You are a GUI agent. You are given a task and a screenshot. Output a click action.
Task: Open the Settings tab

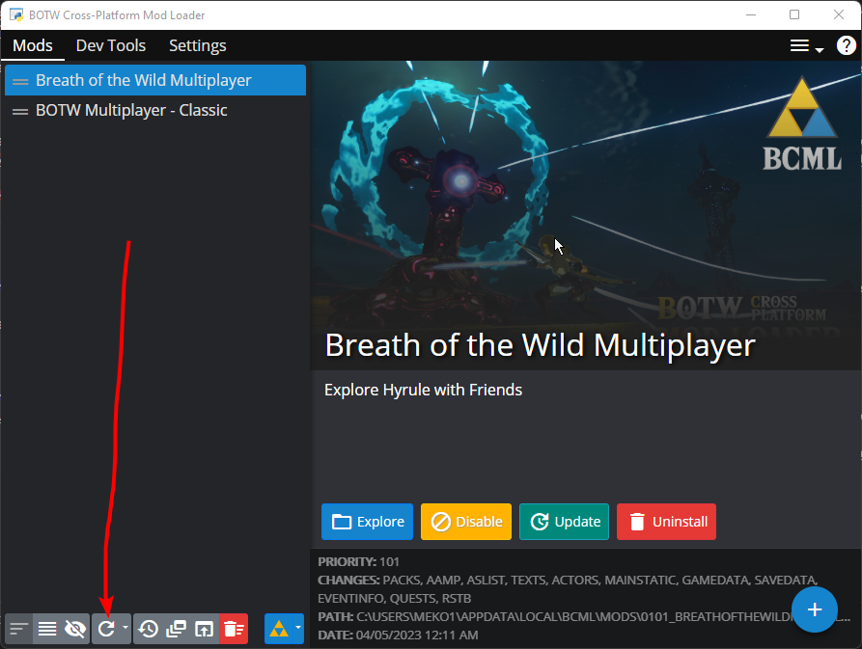pos(197,45)
